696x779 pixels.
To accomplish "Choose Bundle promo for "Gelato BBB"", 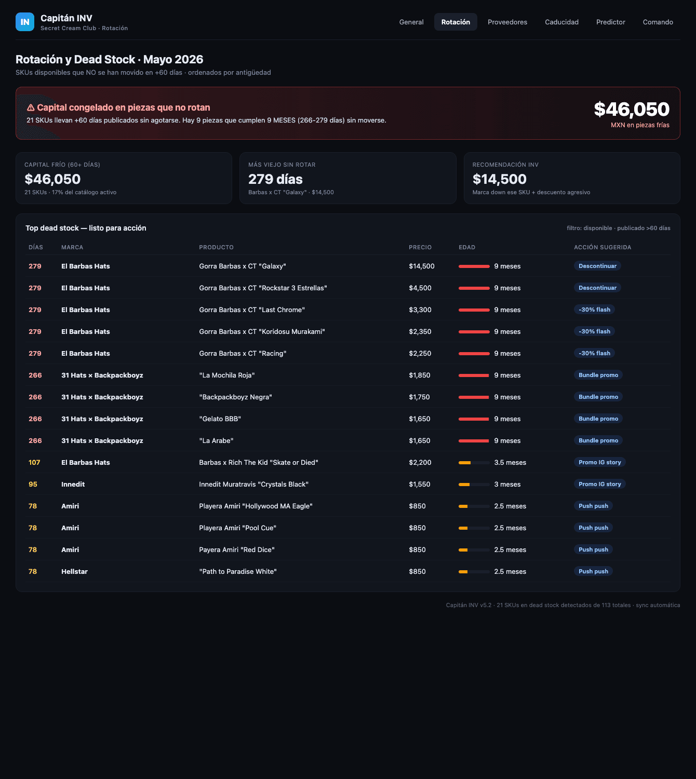I will (x=598, y=419).
